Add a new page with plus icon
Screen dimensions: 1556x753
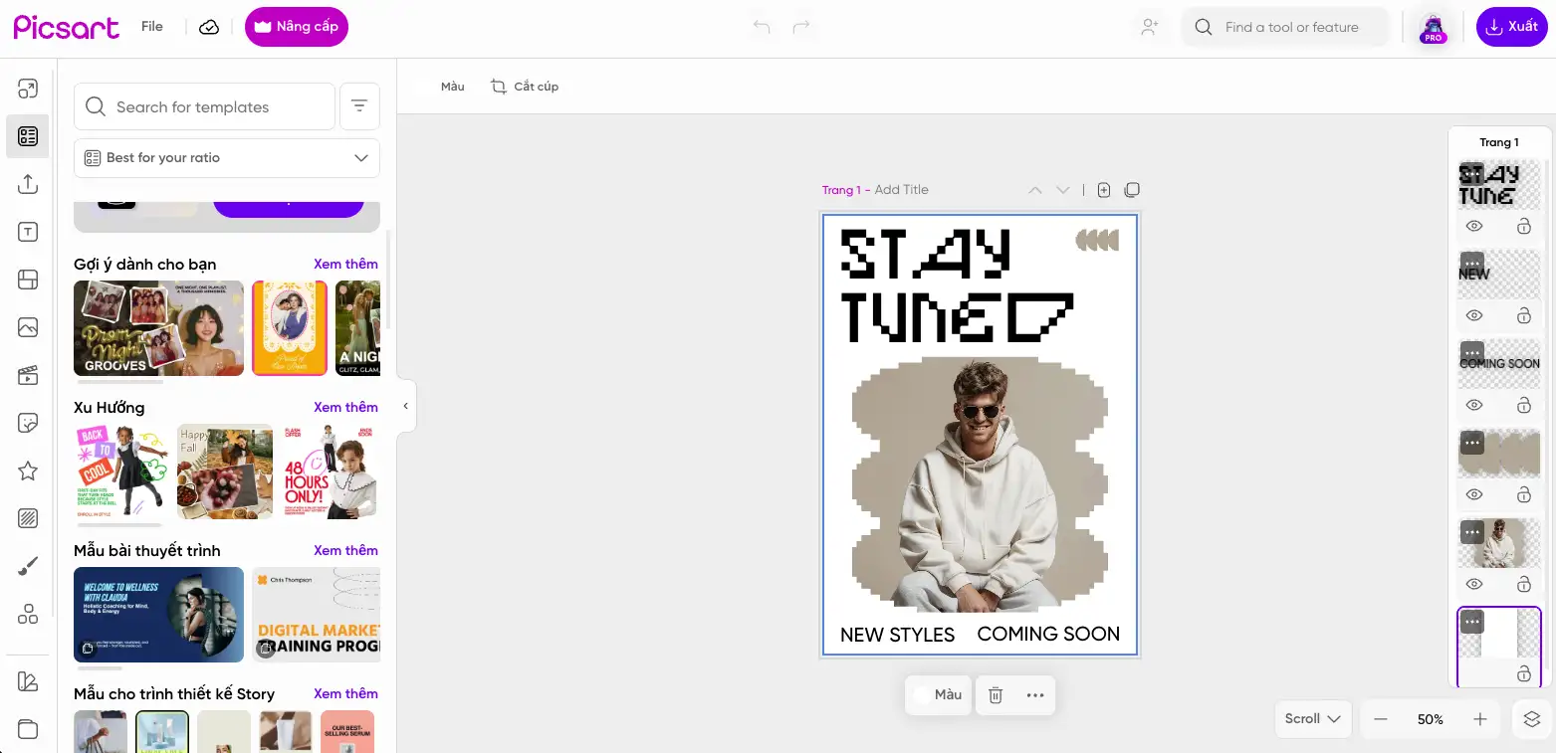[1104, 190]
